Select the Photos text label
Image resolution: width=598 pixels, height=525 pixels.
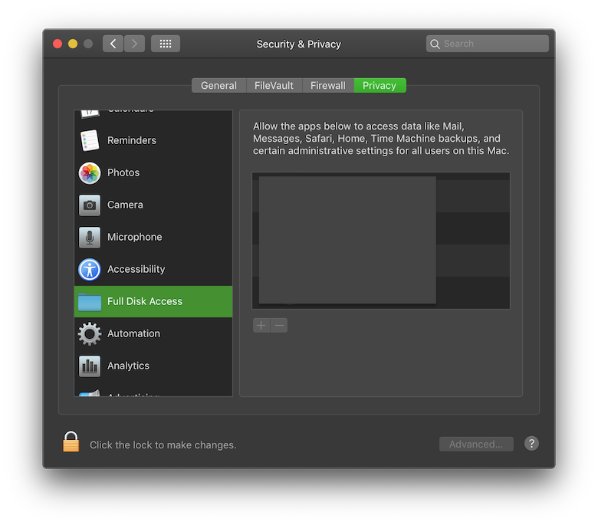123,172
